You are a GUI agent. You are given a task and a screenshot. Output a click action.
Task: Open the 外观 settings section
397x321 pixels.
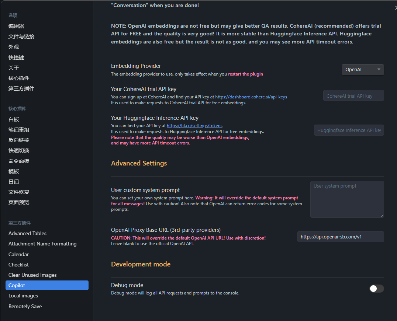point(13,47)
